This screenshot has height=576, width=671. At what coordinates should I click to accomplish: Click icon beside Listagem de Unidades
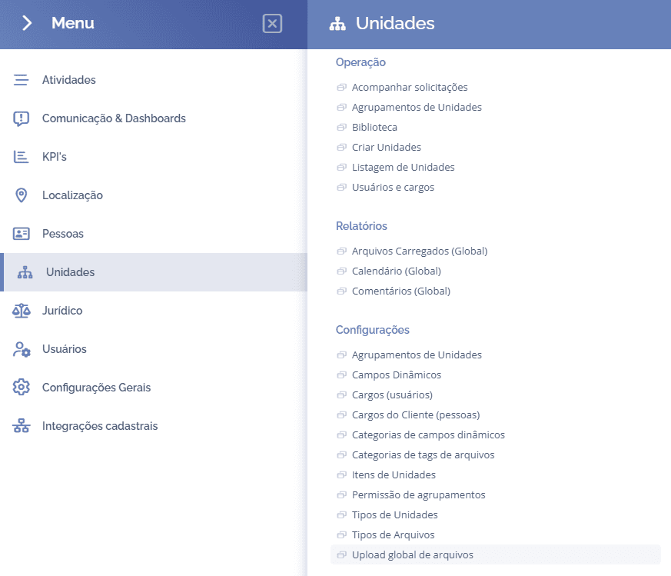(x=341, y=168)
